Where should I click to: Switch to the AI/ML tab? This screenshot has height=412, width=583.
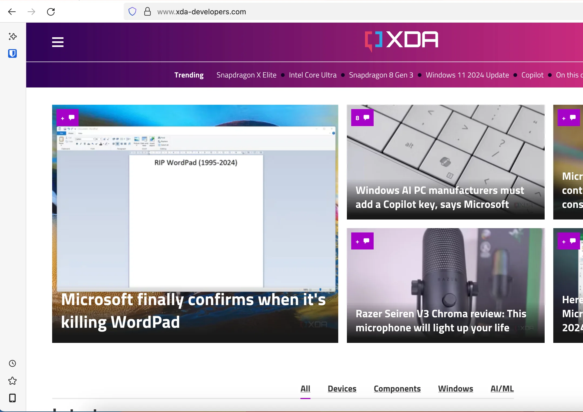(x=502, y=389)
